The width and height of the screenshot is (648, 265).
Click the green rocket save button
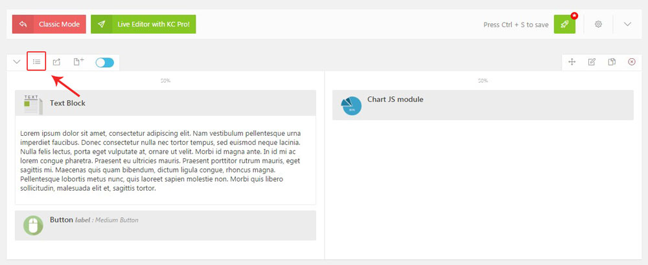[x=564, y=25]
